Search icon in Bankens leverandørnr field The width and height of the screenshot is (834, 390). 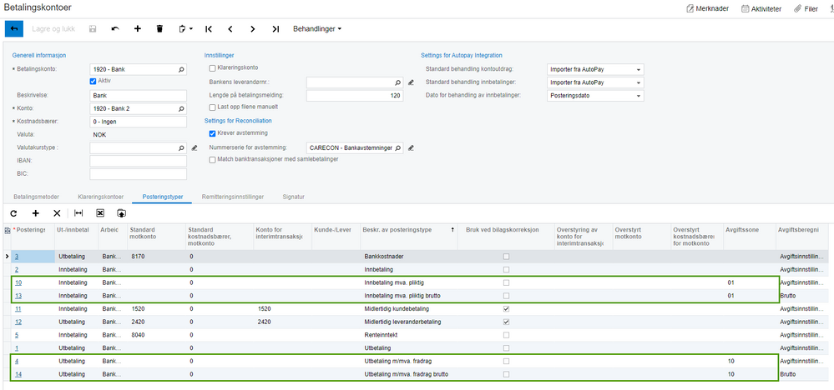click(x=397, y=82)
